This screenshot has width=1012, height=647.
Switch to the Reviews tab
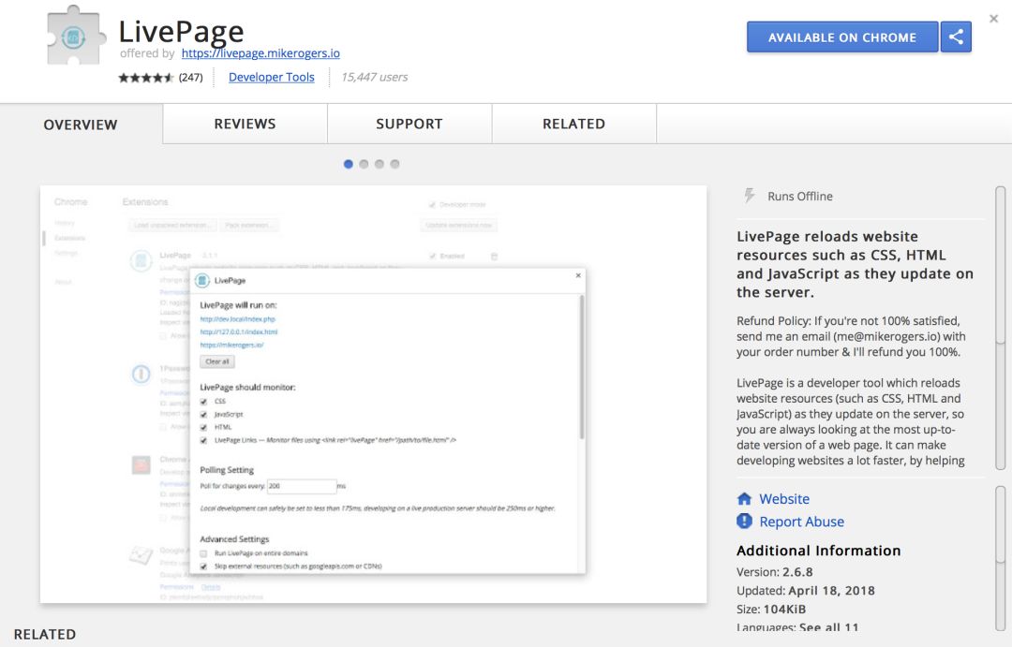click(246, 124)
